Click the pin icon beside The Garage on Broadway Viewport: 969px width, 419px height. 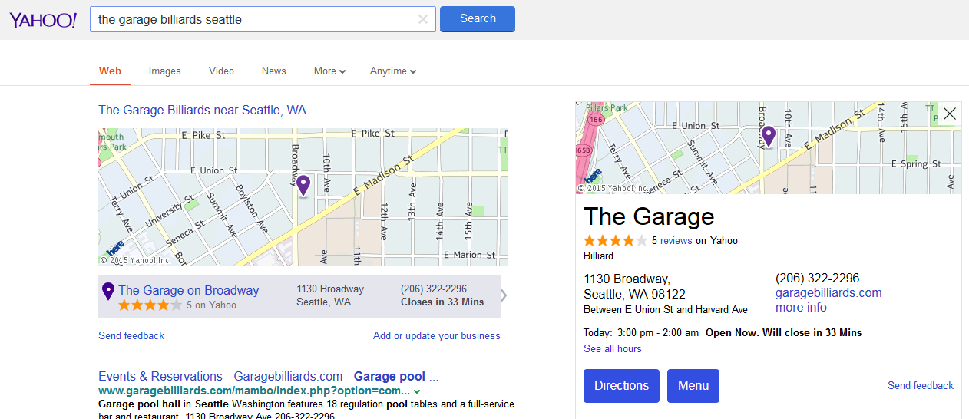[108, 292]
